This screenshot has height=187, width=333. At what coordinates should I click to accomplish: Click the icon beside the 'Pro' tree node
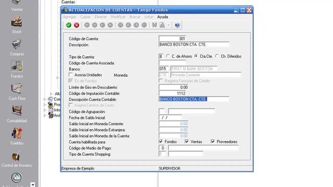pos(50,104)
